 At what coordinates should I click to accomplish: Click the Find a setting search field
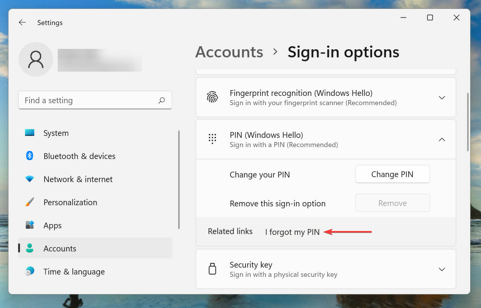click(x=89, y=100)
